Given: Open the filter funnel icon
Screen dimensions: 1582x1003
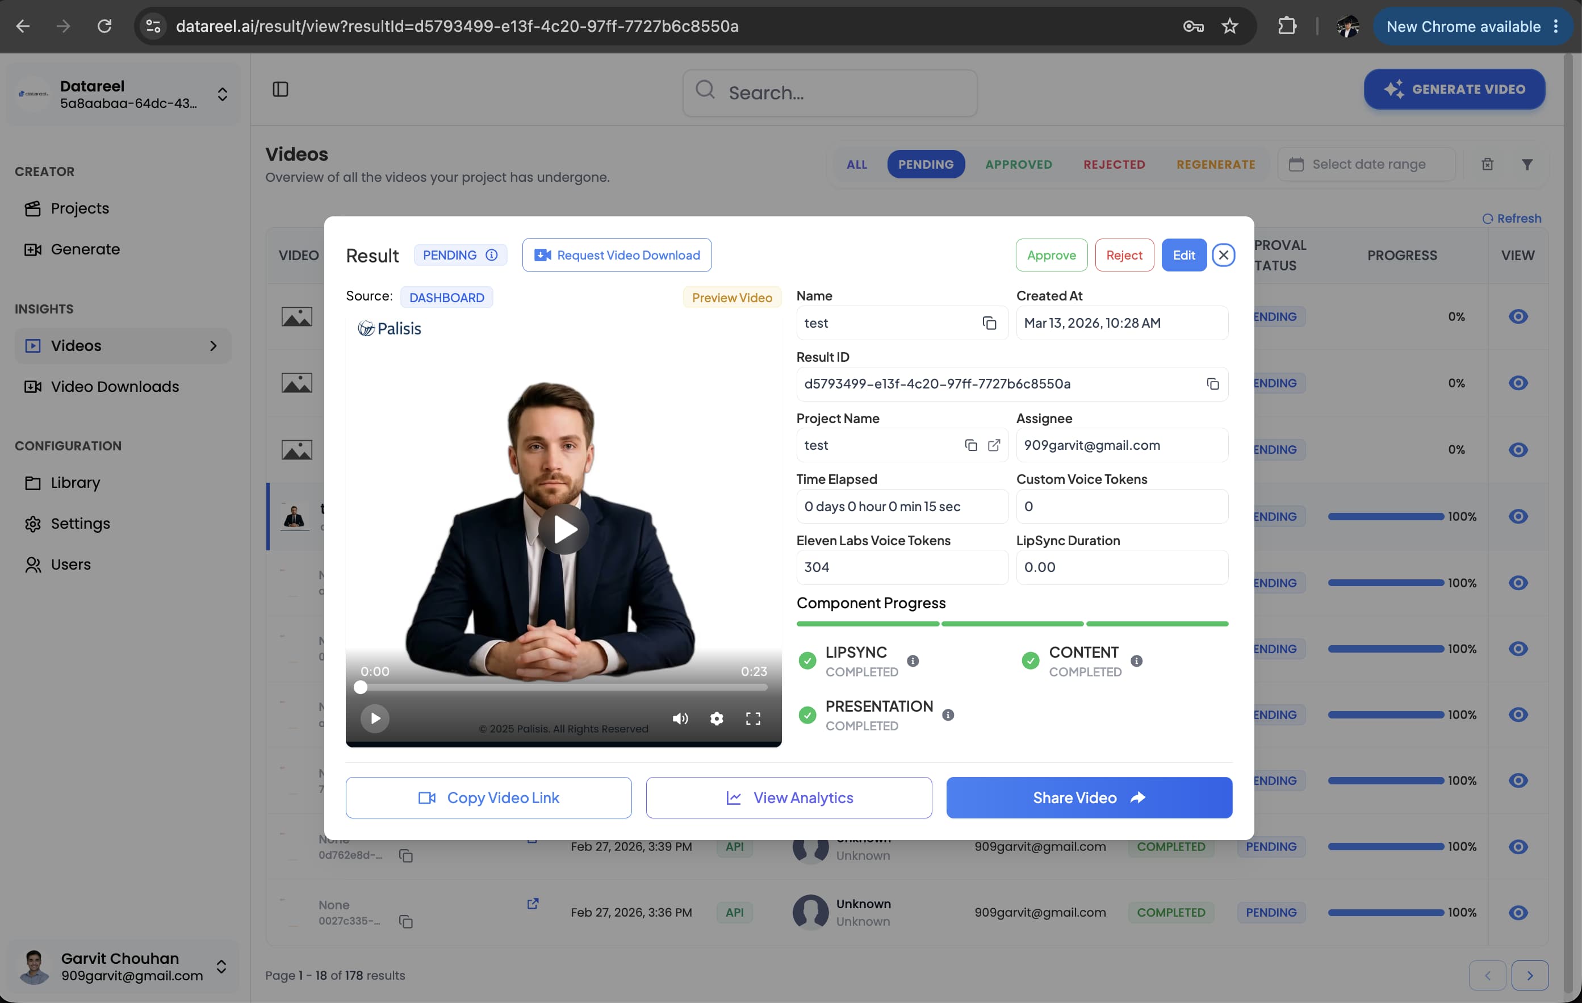Looking at the screenshot, I should click(x=1527, y=164).
